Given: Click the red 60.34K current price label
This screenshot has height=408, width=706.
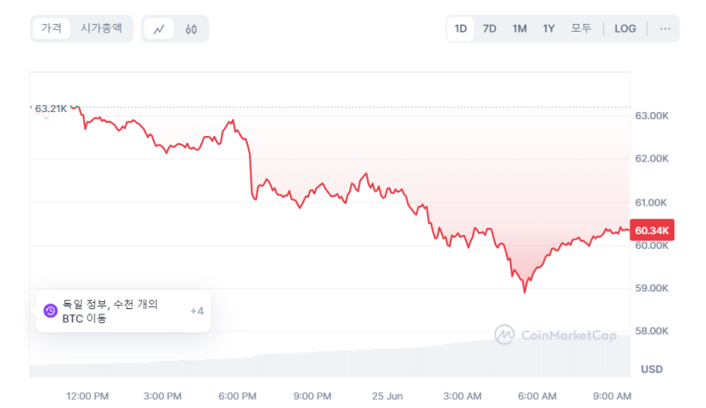Looking at the screenshot, I should (651, 230).
